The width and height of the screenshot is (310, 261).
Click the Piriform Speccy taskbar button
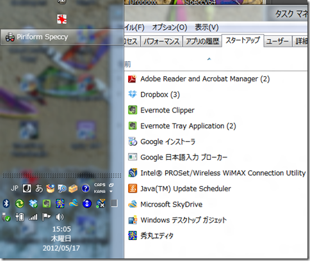tap(62, 37)
